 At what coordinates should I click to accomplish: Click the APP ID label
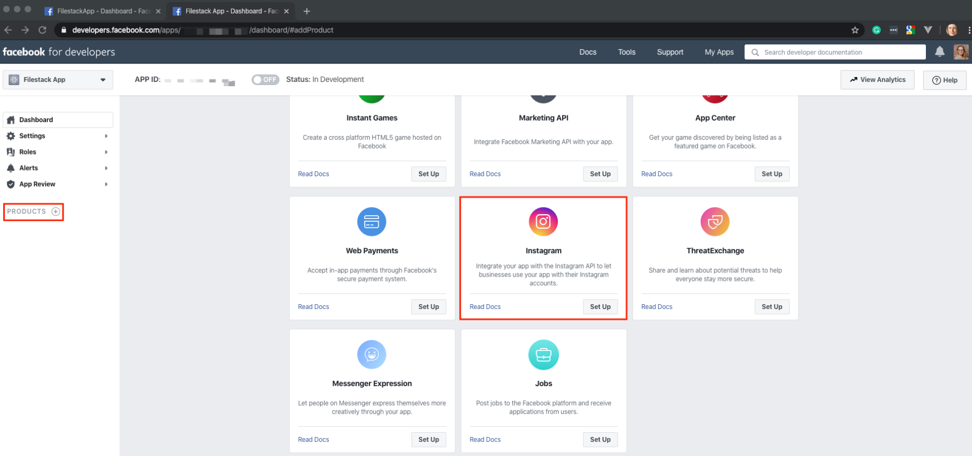148,79
